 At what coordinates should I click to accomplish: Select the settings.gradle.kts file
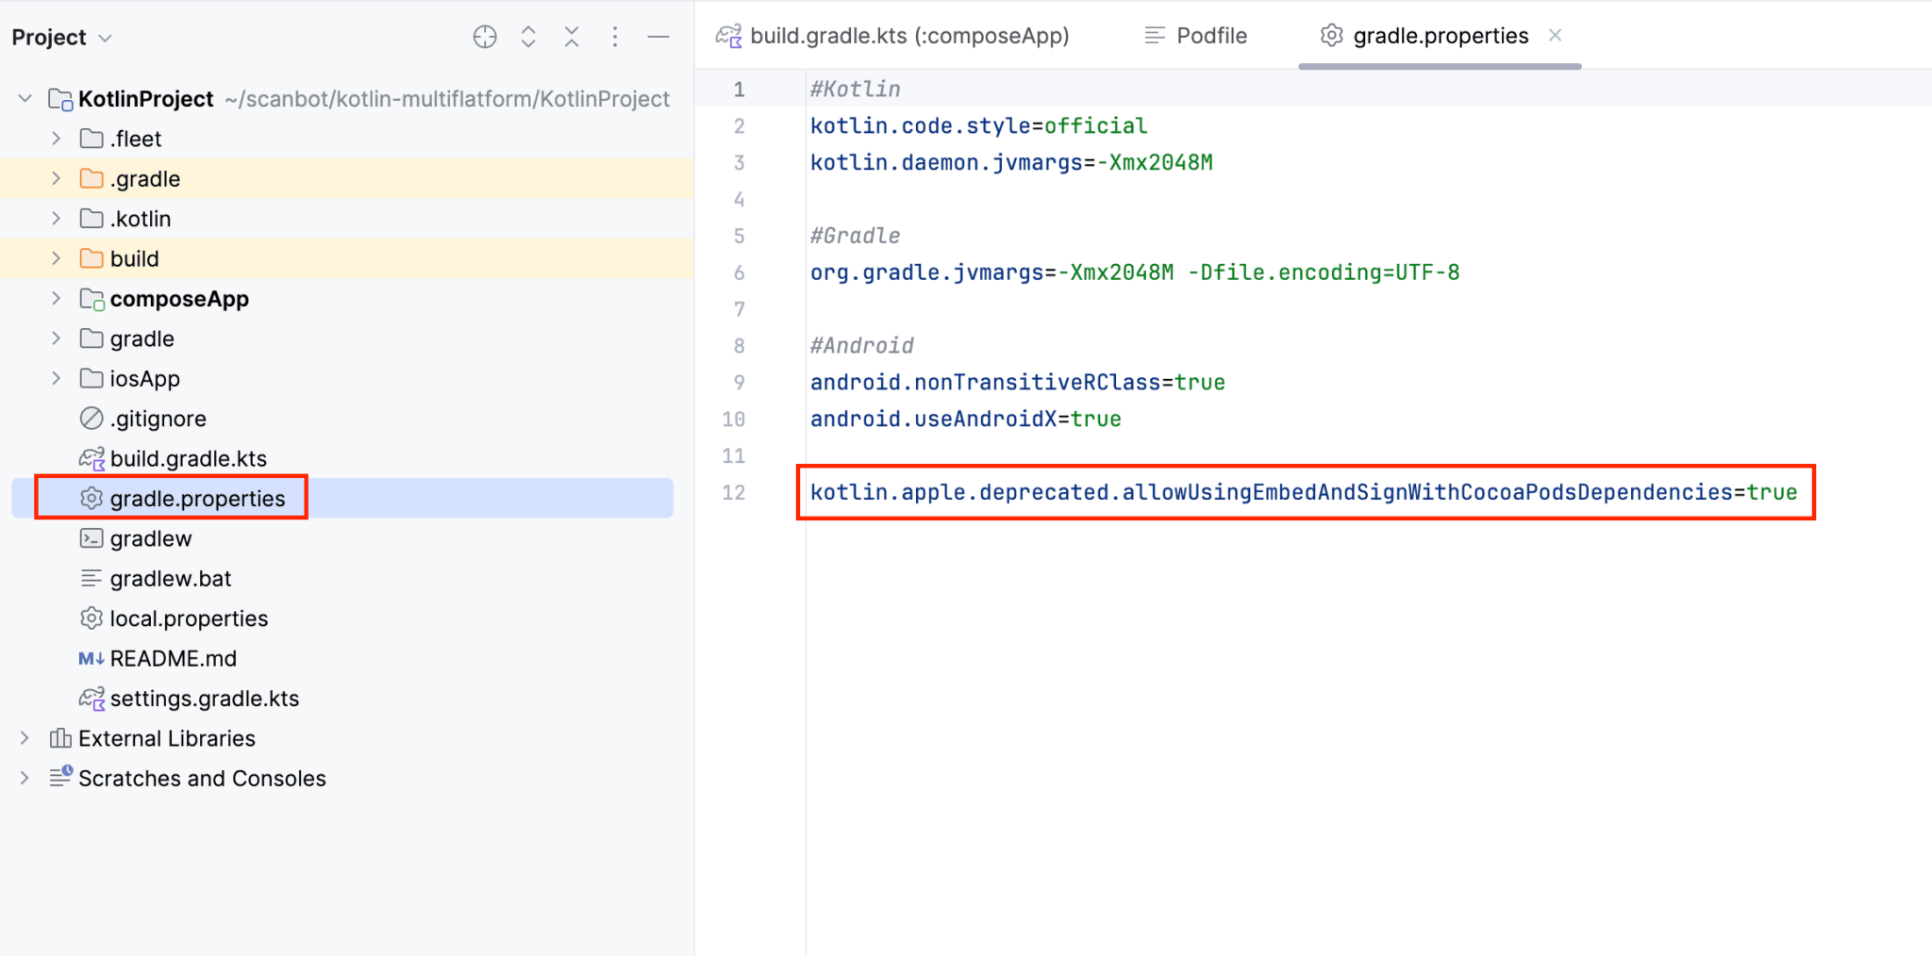pyautogui.click(x=204, y=699)
